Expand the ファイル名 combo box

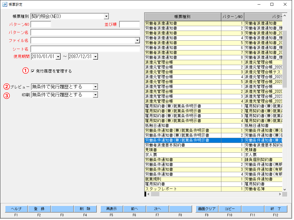[137, 41]
